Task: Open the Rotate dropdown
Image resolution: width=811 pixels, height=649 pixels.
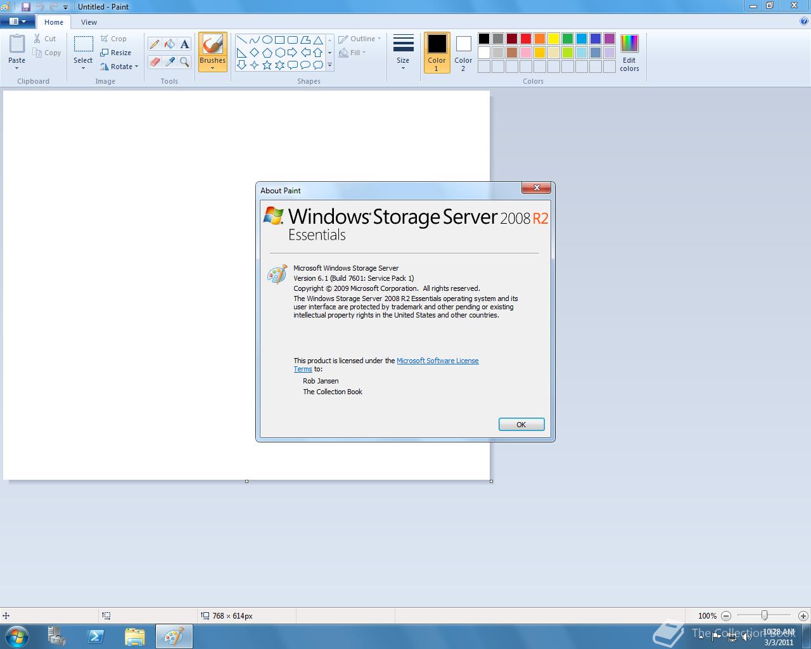Action: [119, 67]
